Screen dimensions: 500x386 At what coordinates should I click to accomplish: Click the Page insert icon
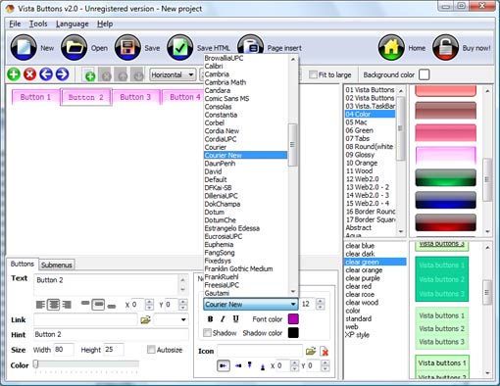coord(251,44)
